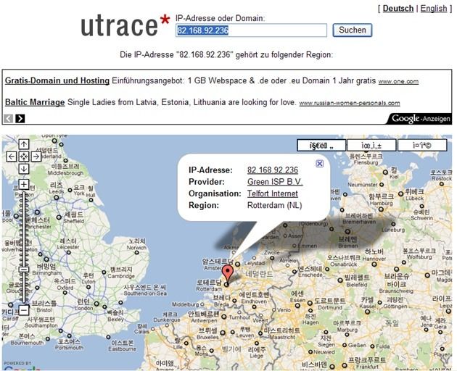This screenshot has height=371, width=457.
Task: Pan the map right with arrow
Action: [x=36, y=157]
